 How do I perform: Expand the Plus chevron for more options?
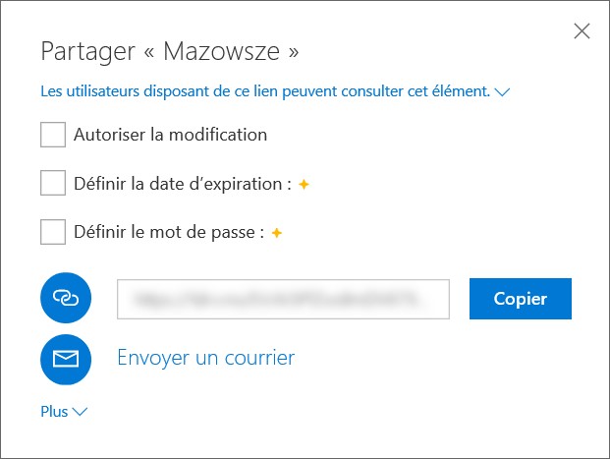[x=80, y=412]
